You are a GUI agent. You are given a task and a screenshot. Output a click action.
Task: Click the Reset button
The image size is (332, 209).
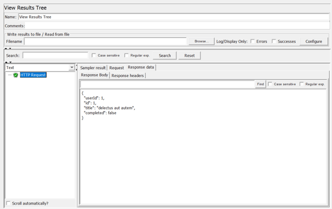click(x=189, y=55)
